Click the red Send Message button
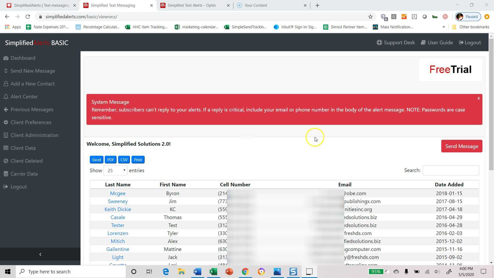494x278 pixels. point(462,146)
